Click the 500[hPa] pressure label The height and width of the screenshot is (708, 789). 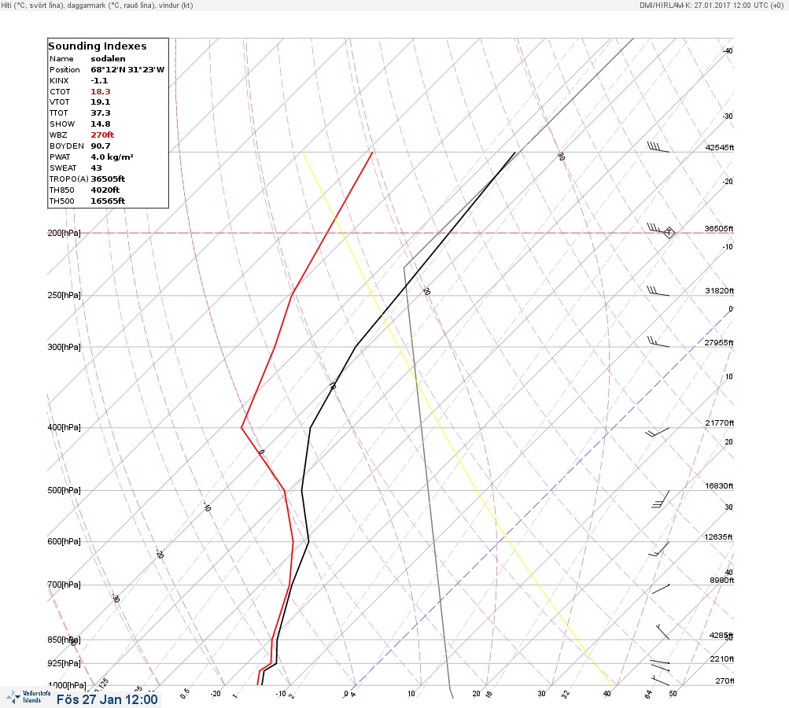64,491
